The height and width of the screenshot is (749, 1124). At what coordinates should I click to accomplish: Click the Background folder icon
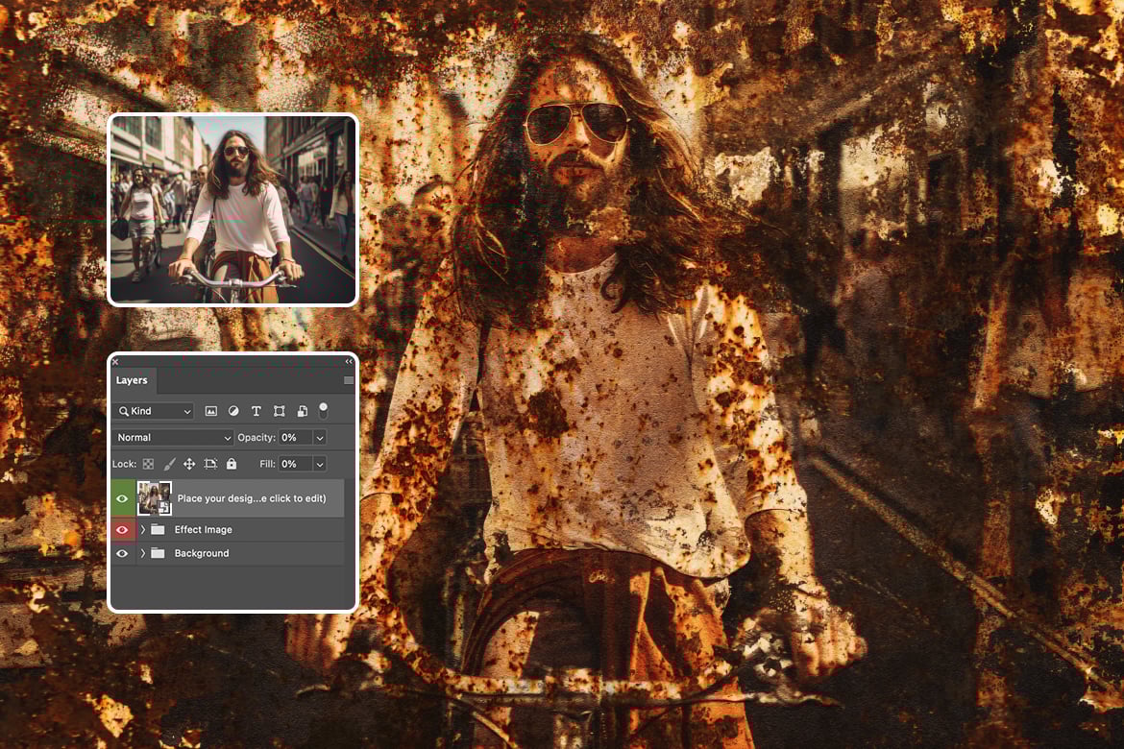point(158,553)
